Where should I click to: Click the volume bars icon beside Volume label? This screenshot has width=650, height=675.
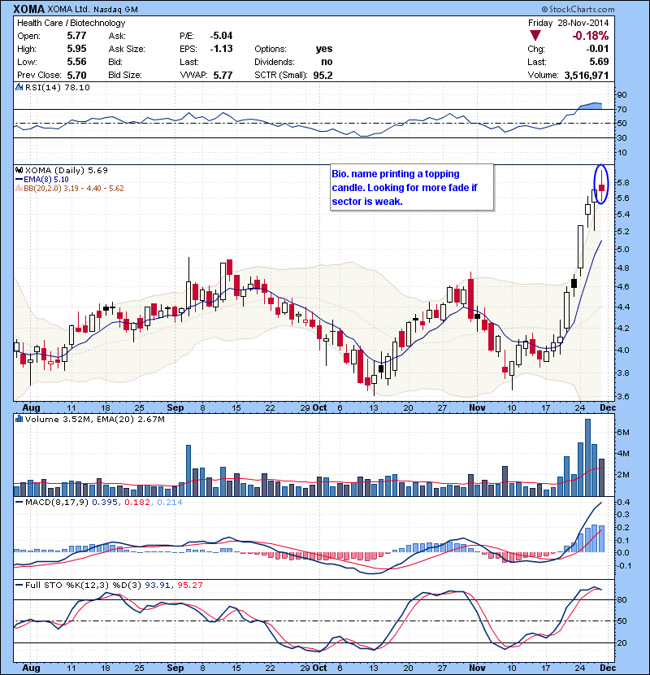tap(19, 419)
